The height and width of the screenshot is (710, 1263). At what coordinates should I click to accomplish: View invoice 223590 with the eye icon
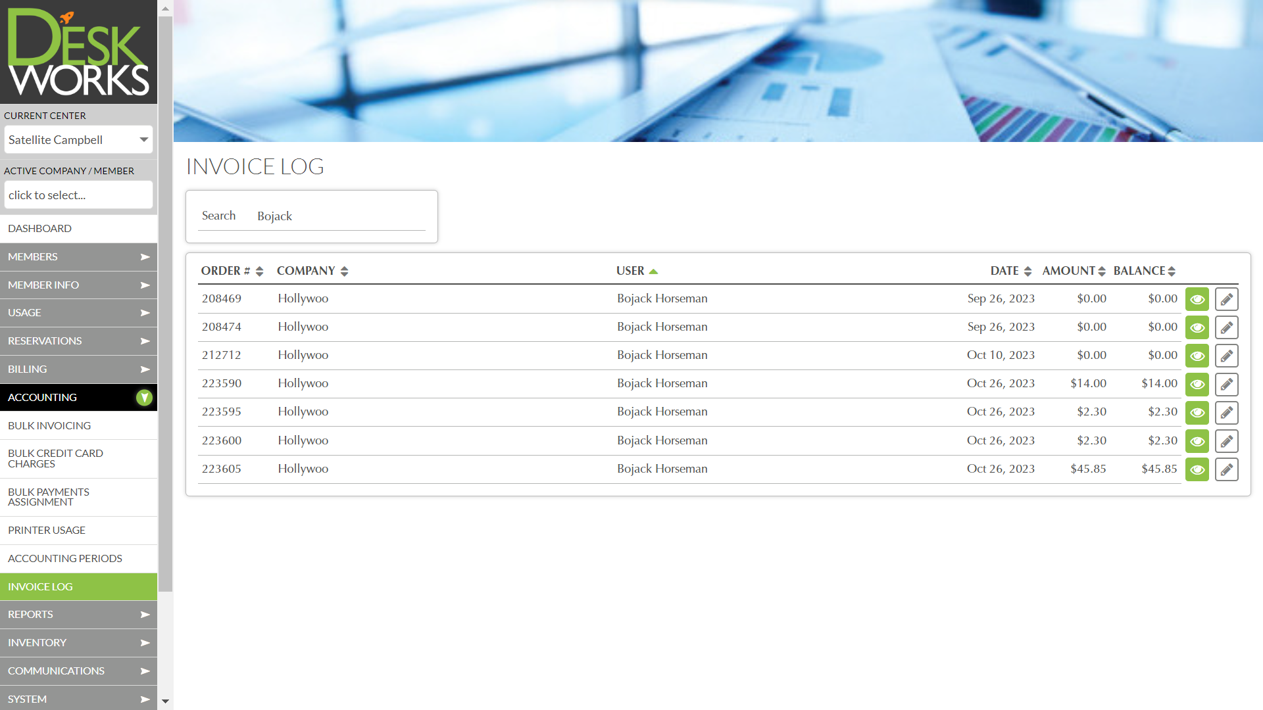tap(1197, 384)
